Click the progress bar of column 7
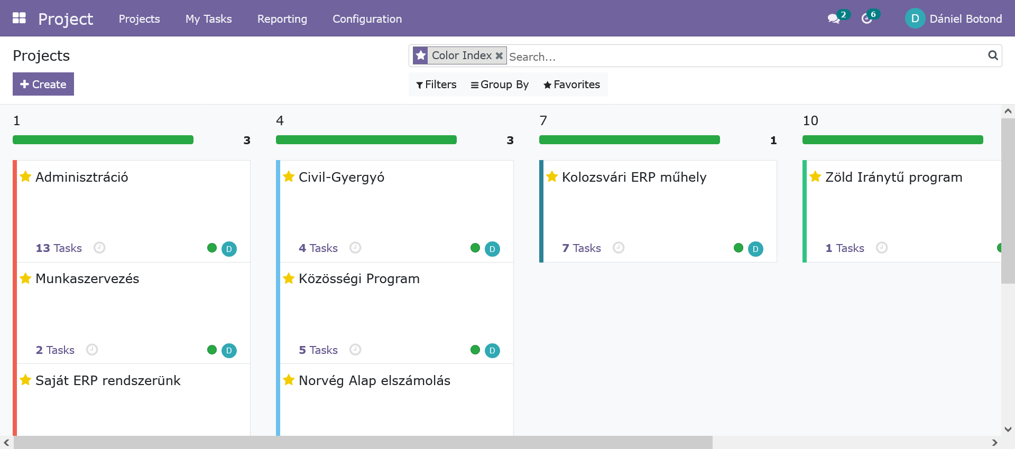1015x449 pixels. 630,139
